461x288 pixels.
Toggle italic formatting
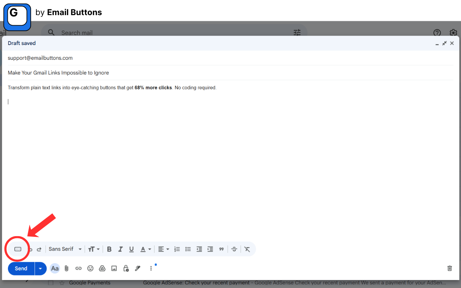tap(120, 249)
